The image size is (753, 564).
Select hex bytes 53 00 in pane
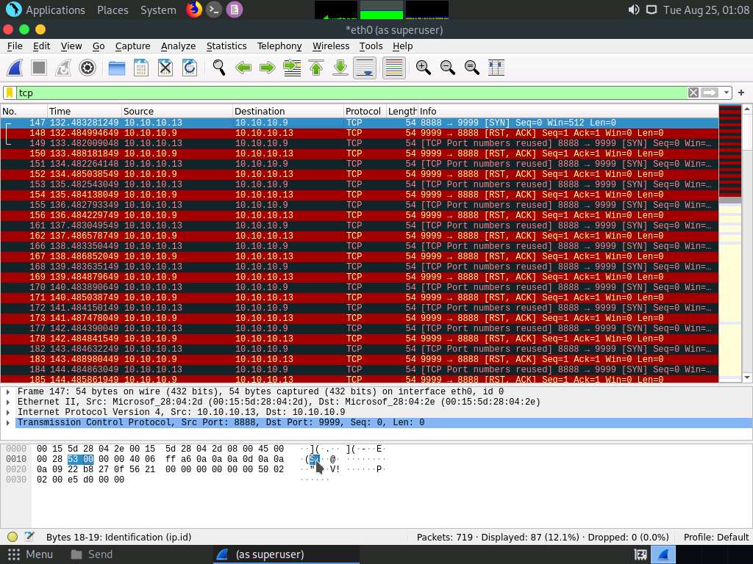pyautogui.click(x=80, y=459)
